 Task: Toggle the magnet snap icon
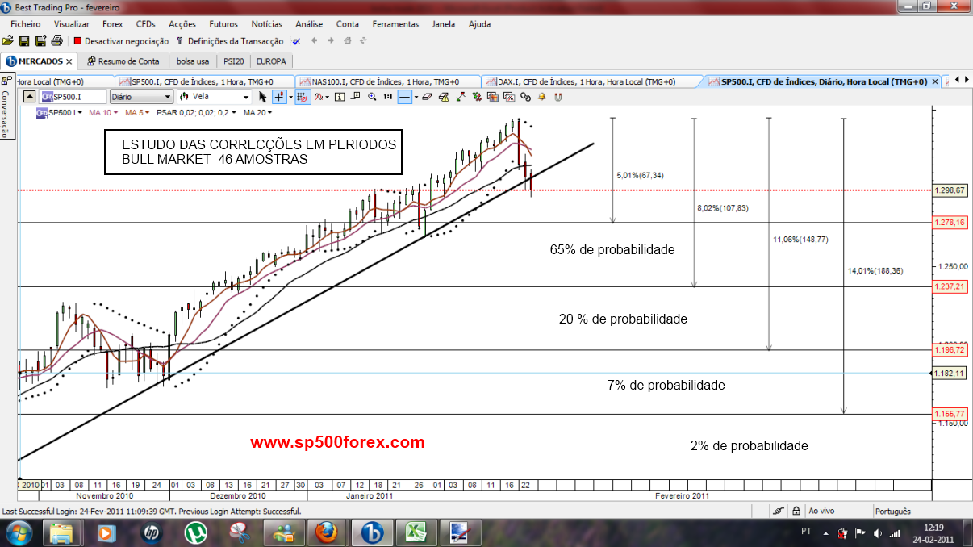[558, 97]
